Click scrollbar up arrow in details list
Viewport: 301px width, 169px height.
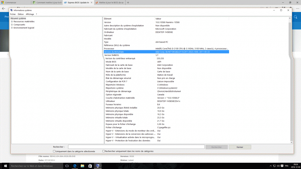[x=290, y=18]
